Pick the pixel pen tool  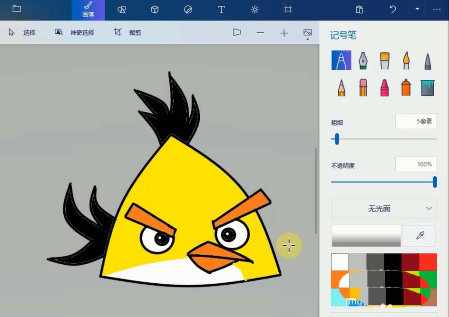click(428, 61)
